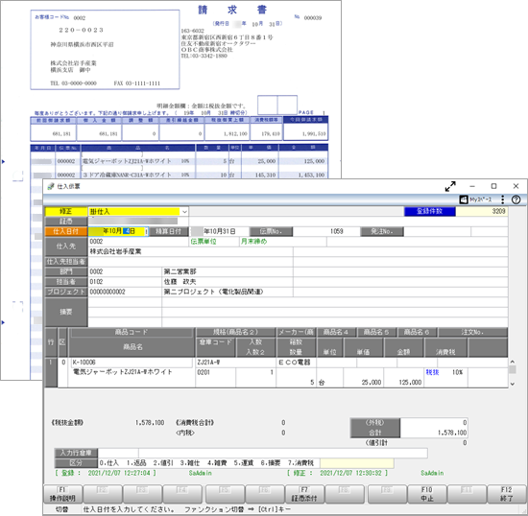Click the 単価 value 25,000 cell
Viewport: 528px width, 516px height.
[x=363, y=382]
